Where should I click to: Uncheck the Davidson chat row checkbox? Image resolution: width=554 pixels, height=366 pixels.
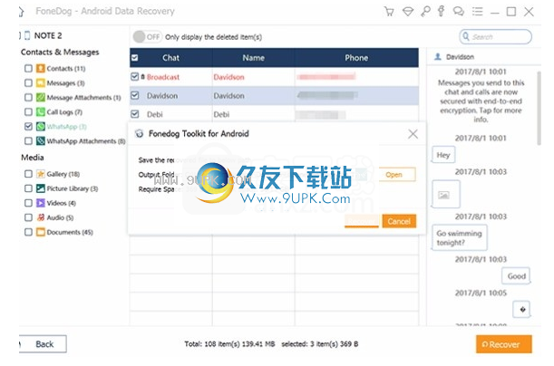[134, 95]
